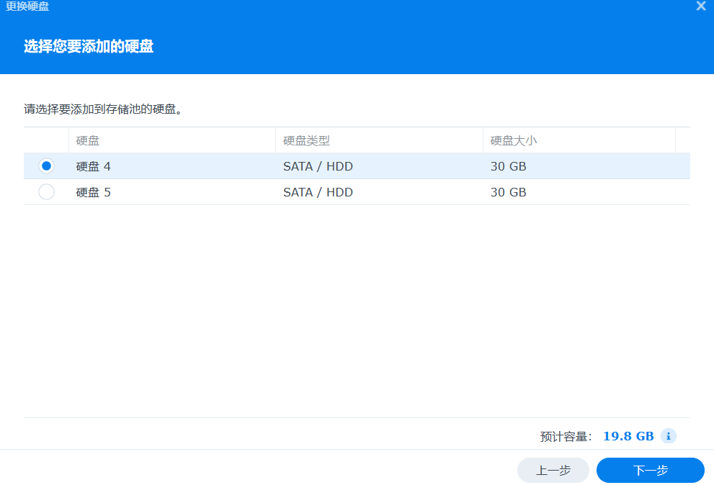Click SATA / HDD in the 硬盘 4 row
The image size is (714, 485).
(x=318, y=166)
